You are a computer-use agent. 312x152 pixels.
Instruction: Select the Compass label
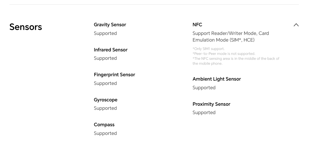click(x=104, y=125)
